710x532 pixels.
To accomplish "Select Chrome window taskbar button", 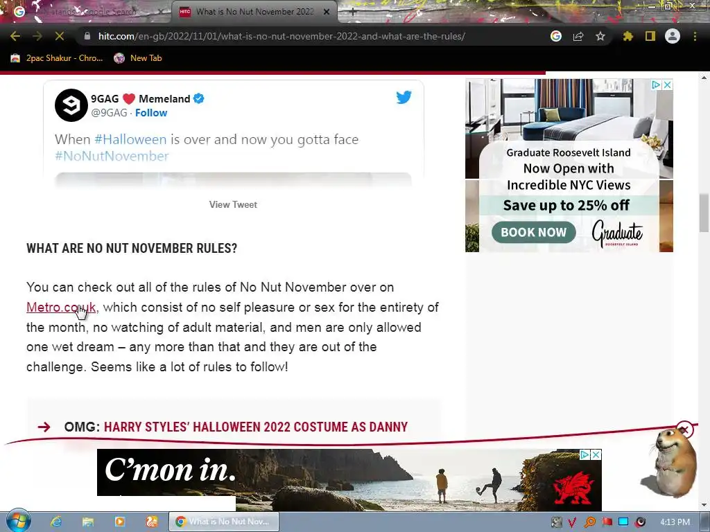I will point(224,522).
